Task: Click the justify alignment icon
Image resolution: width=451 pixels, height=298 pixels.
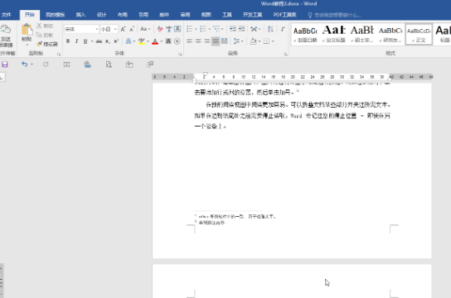Action: pyautogui.click(x=216, y=41)
